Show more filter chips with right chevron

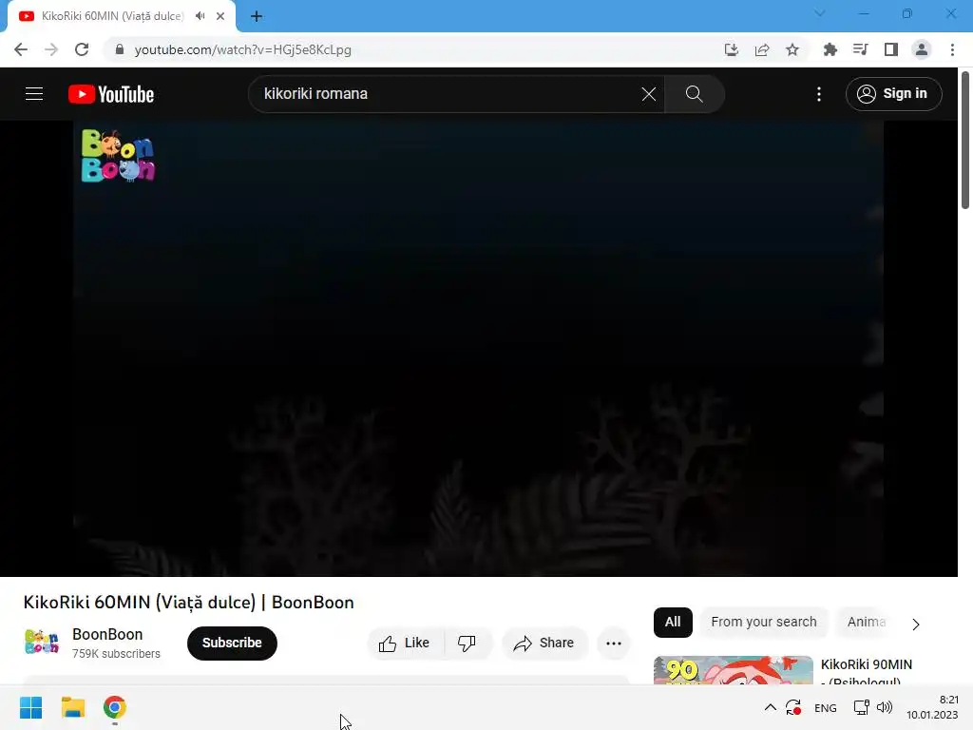pyautogui.click(x=916, y=624)
